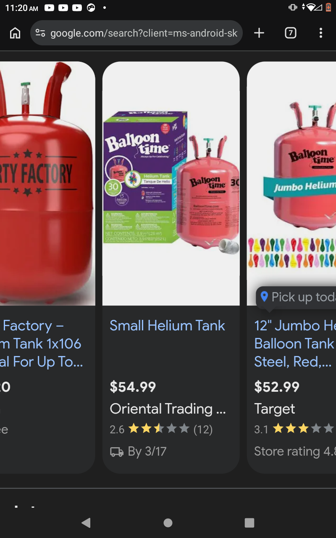Open the Party Factory helium tank title
The image size is (336, 538).
point(41,344)
